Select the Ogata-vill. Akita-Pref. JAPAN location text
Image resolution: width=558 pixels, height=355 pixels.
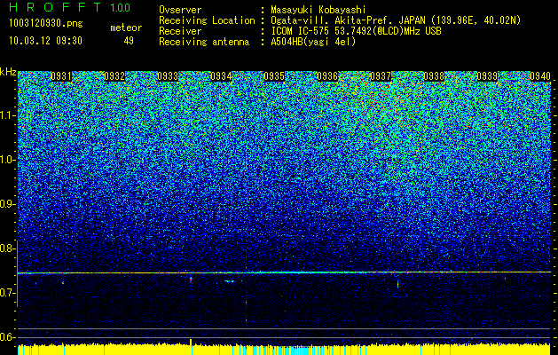[396, 20]
